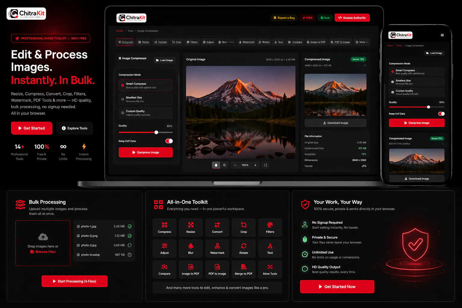Pick the Blur tile in toolkit grid
462x308 pixels.
pyautogui.click(x=191, y=249)
